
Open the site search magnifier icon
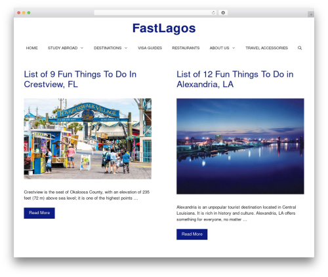tap(300, 48)
